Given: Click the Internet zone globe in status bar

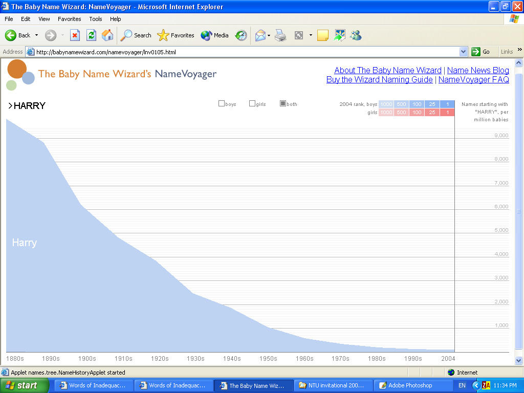Looking at the screenshot, I should (451, 373).
